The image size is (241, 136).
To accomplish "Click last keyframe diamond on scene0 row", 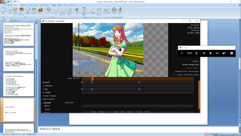I will click(139, 82).
